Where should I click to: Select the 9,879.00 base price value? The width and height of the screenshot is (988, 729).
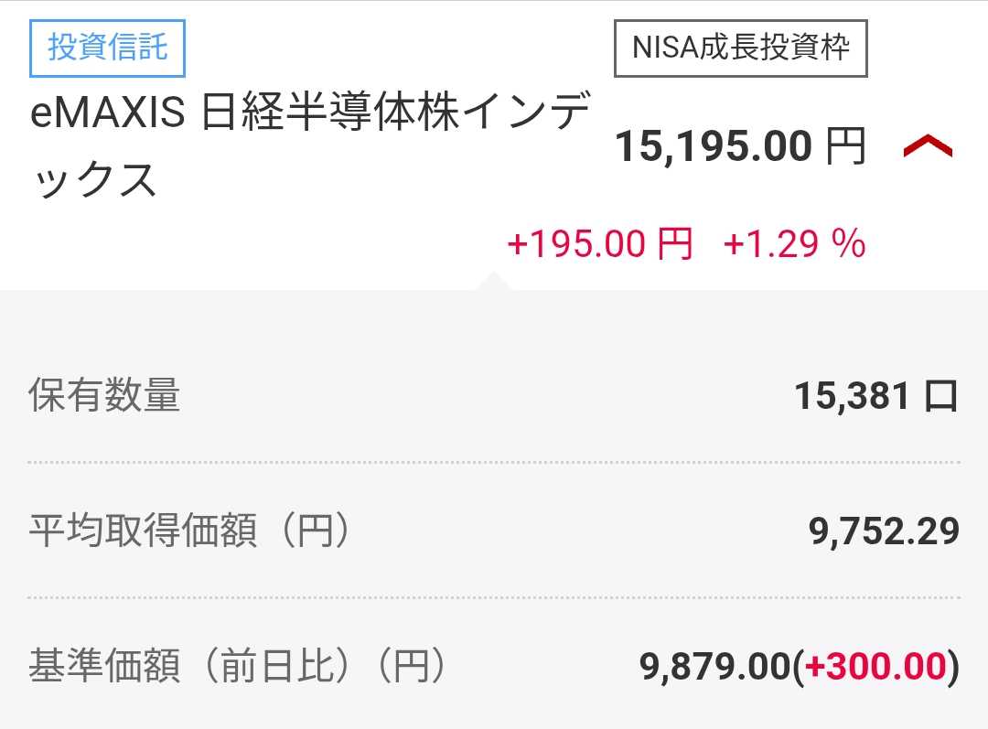point(714,667)
